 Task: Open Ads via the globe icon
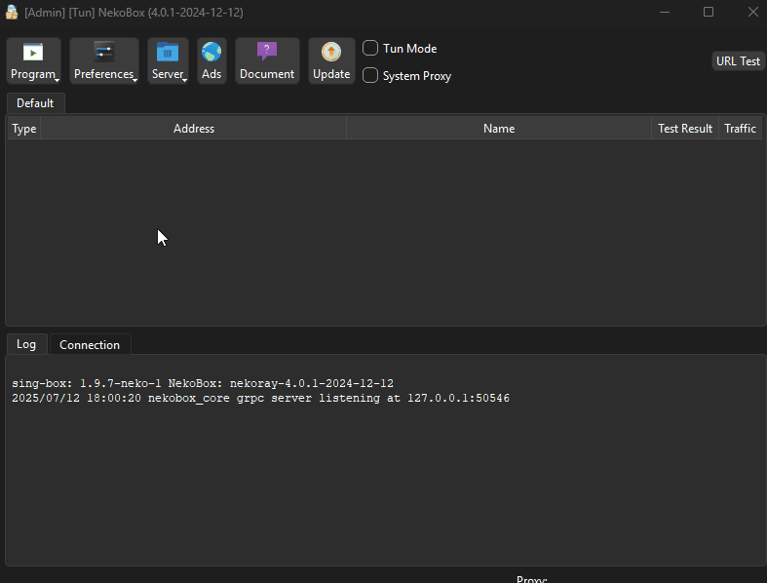211,53
